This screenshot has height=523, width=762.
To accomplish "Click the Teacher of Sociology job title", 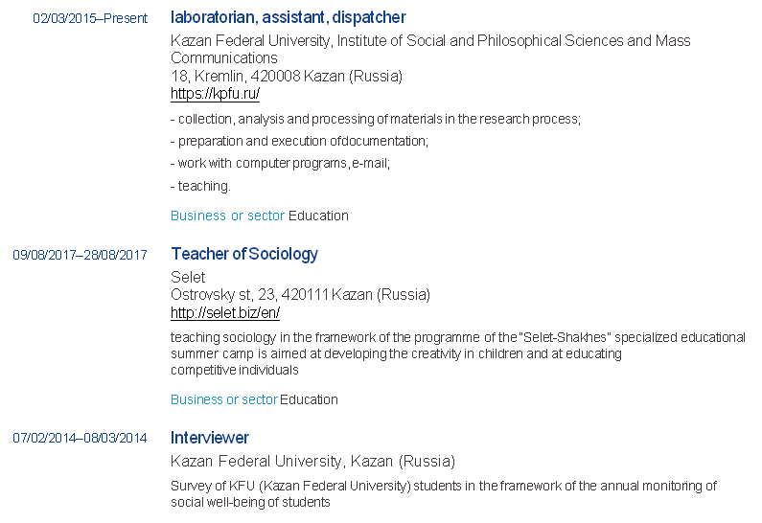I will 244,254.
